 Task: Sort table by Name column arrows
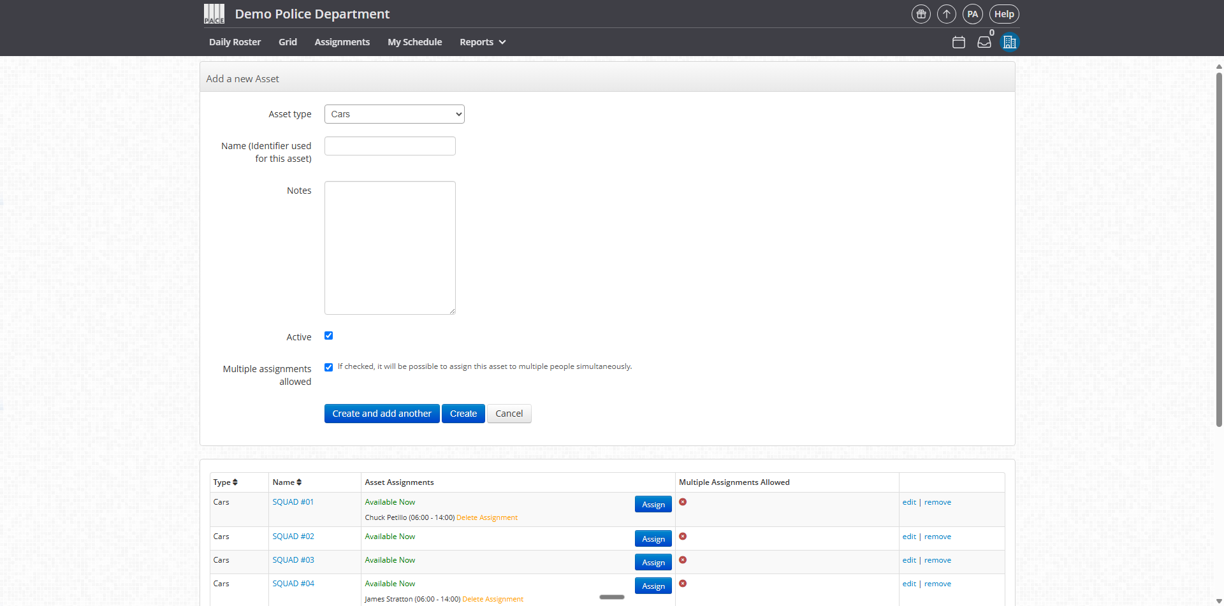click(x=298, y=482)
